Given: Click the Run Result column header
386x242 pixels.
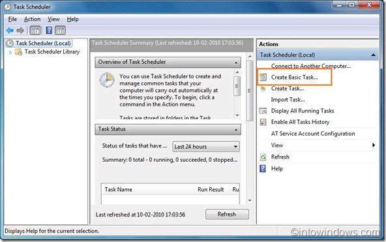Looking at the screenshot, I should 212,189.
